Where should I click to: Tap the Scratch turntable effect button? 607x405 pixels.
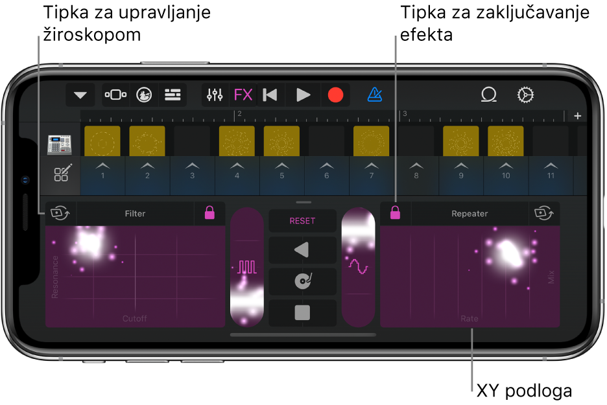[x=302, y=281]
